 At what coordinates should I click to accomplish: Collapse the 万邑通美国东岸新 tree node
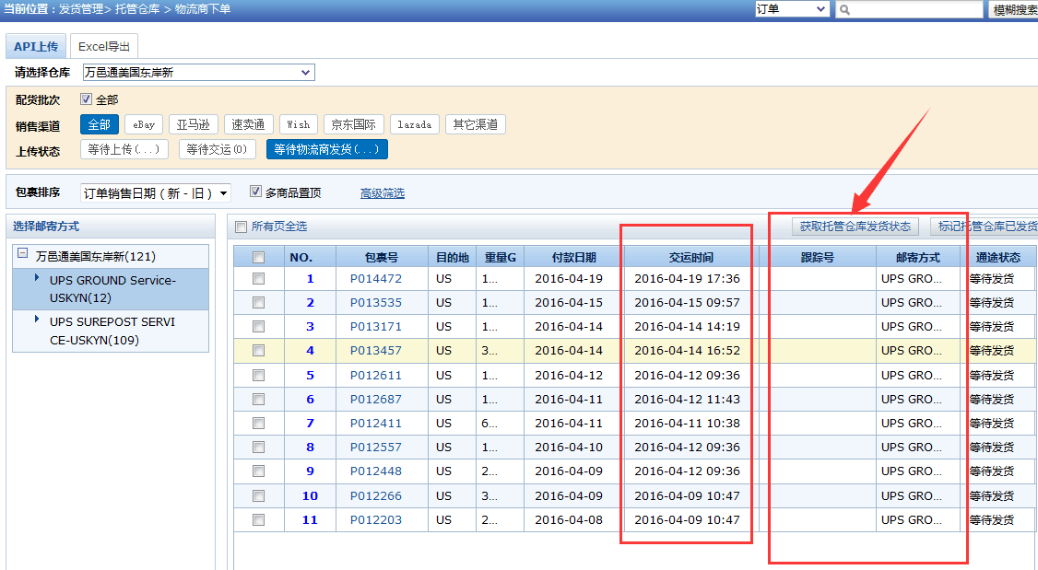click(x=24, y=256)
